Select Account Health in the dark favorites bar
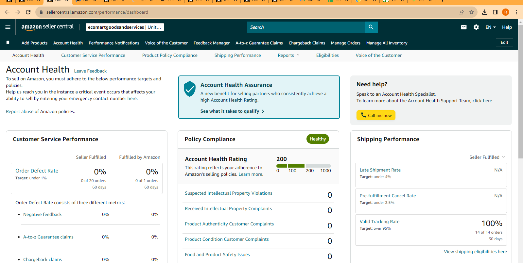 (68, 43)
